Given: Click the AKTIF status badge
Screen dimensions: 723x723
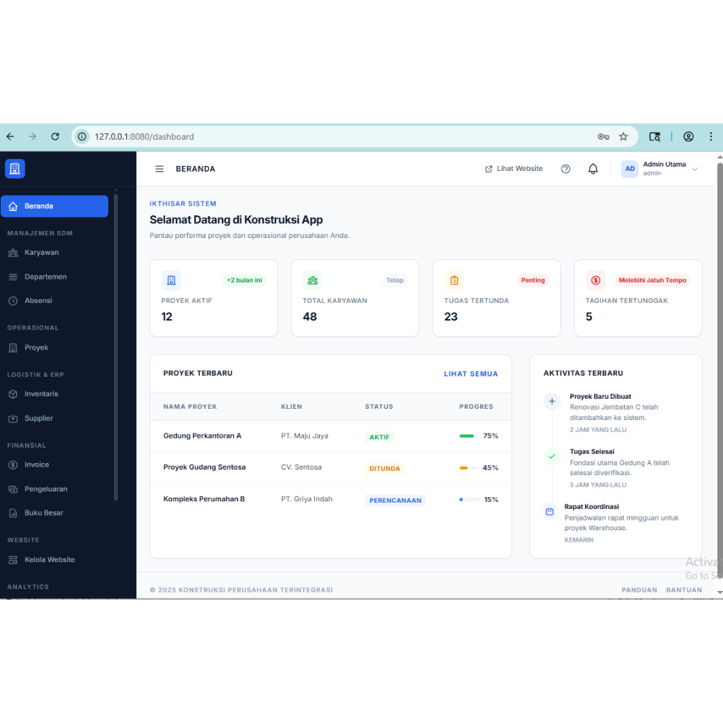Looking at the screenshot, I should (379, 437).
